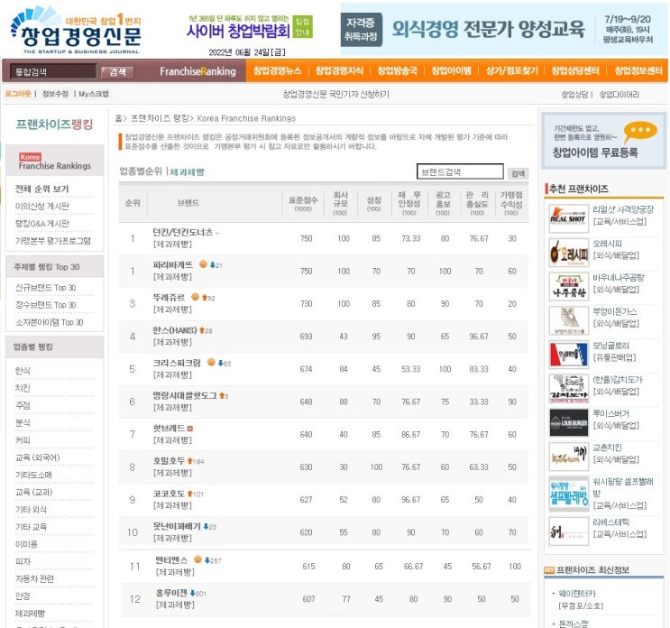
Task: Open the 사이버 창업박람회 banner
Action: click(250, 27)
